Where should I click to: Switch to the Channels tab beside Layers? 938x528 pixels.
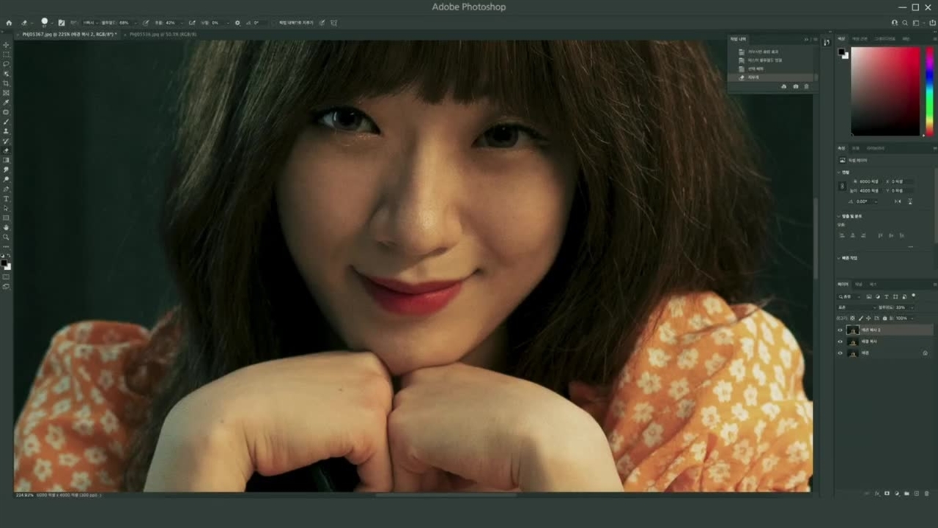click(860, 284)
